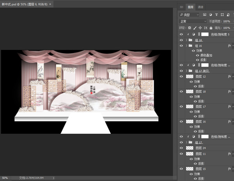Click fx icon on 图层 17
This screenshot has height=181, width=234.
[229, 106]
